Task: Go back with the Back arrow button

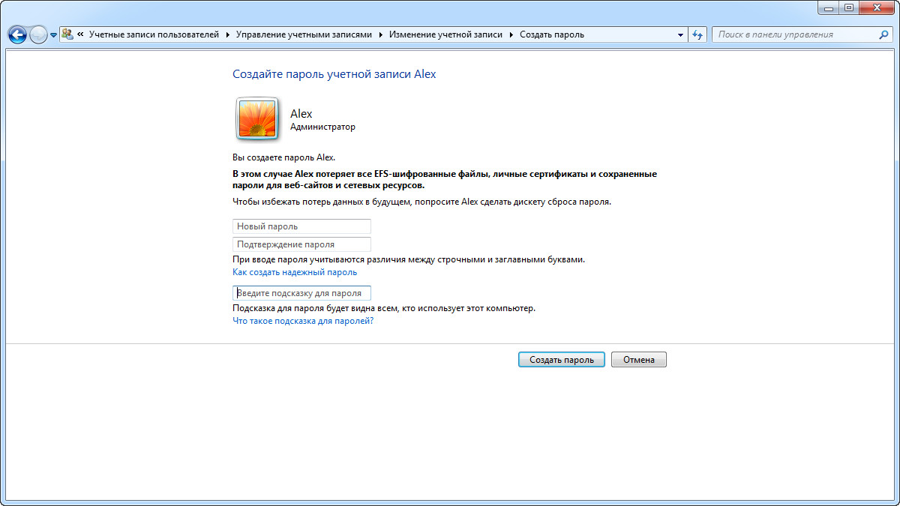Action: click(17, 34)
